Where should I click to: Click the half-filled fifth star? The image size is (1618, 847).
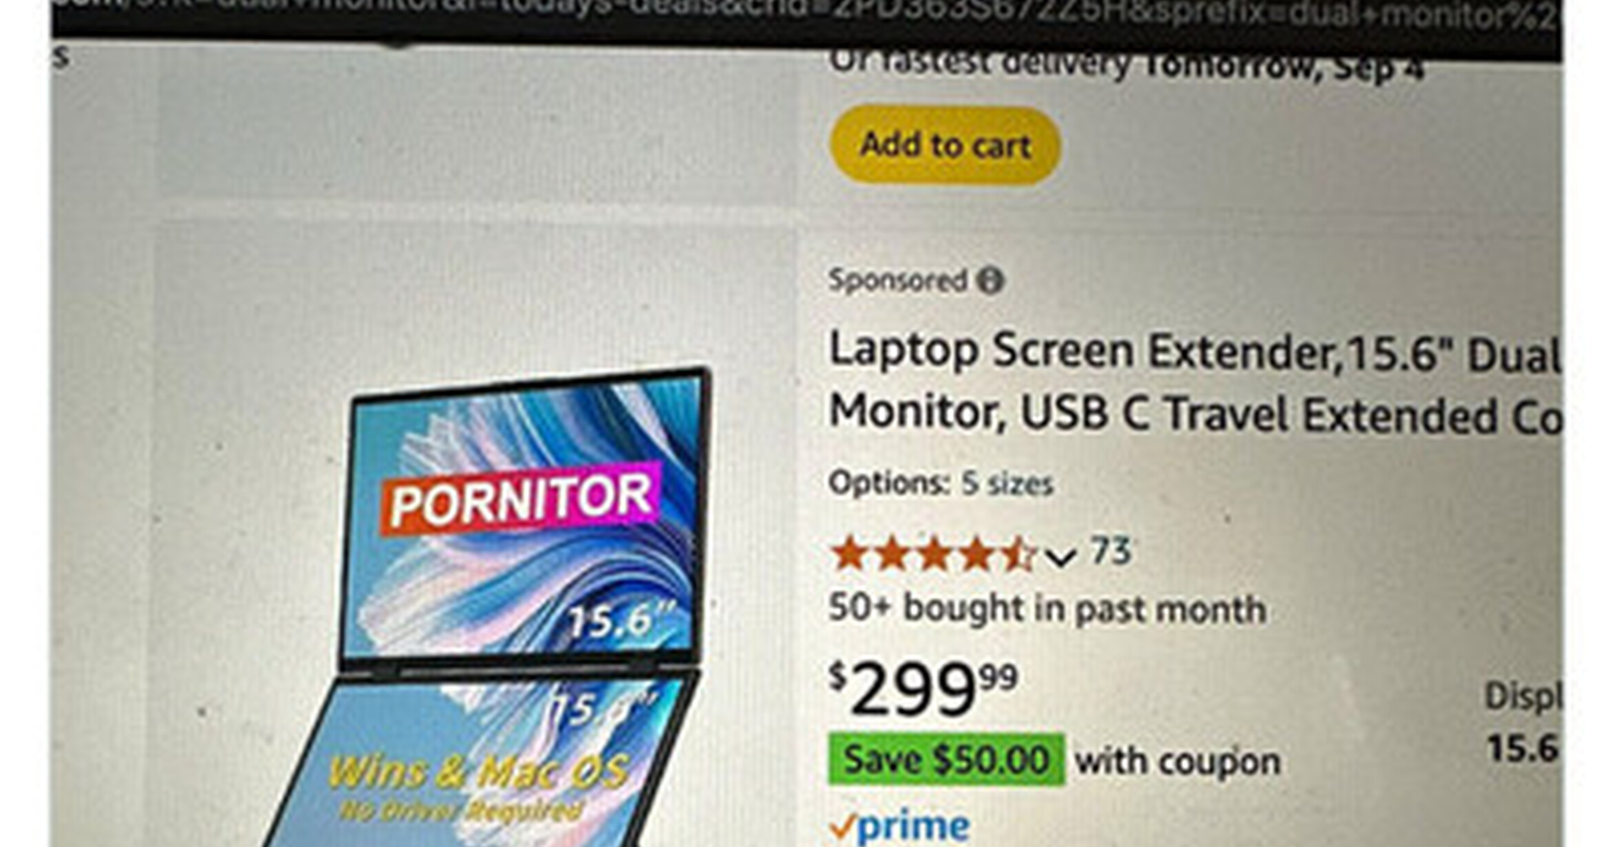point(1019,554)
